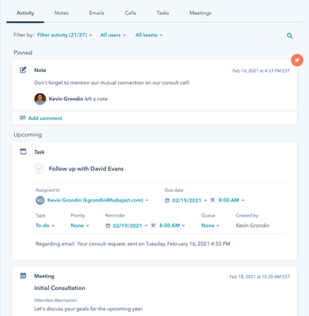Click the Follow up with David Evans title
The width and height of the screenshot is (309, 316).
tap(86, 169)
